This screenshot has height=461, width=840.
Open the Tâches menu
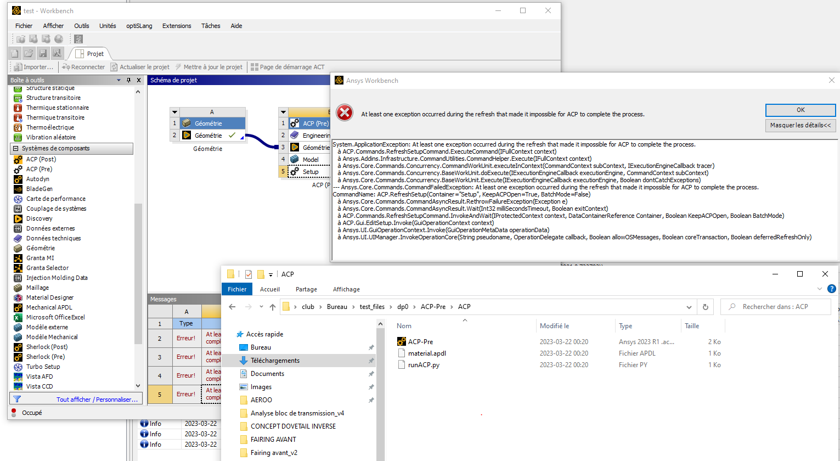click(211, 26)
